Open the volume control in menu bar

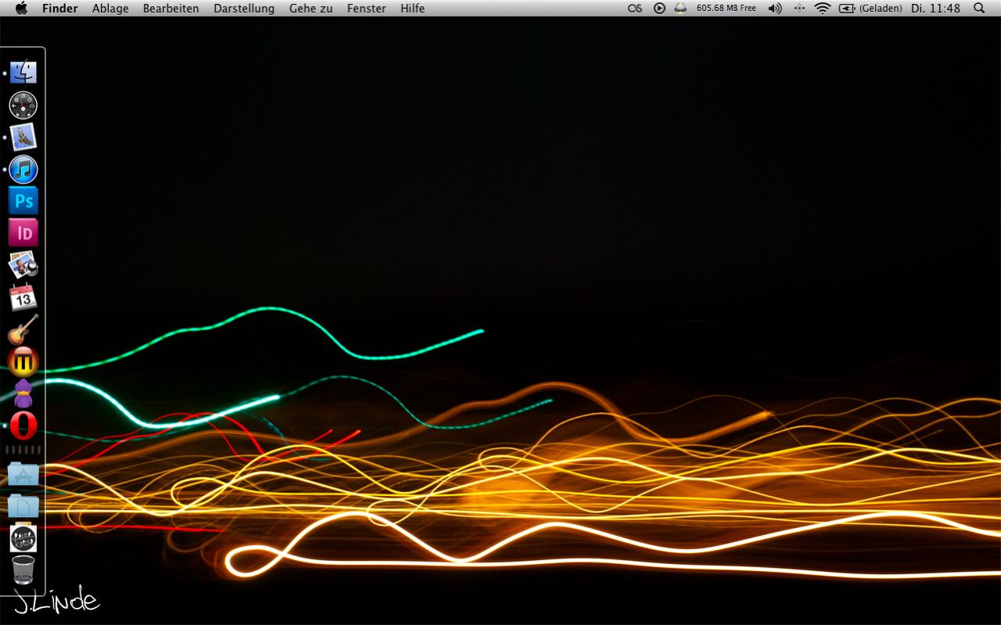[775, 8]
